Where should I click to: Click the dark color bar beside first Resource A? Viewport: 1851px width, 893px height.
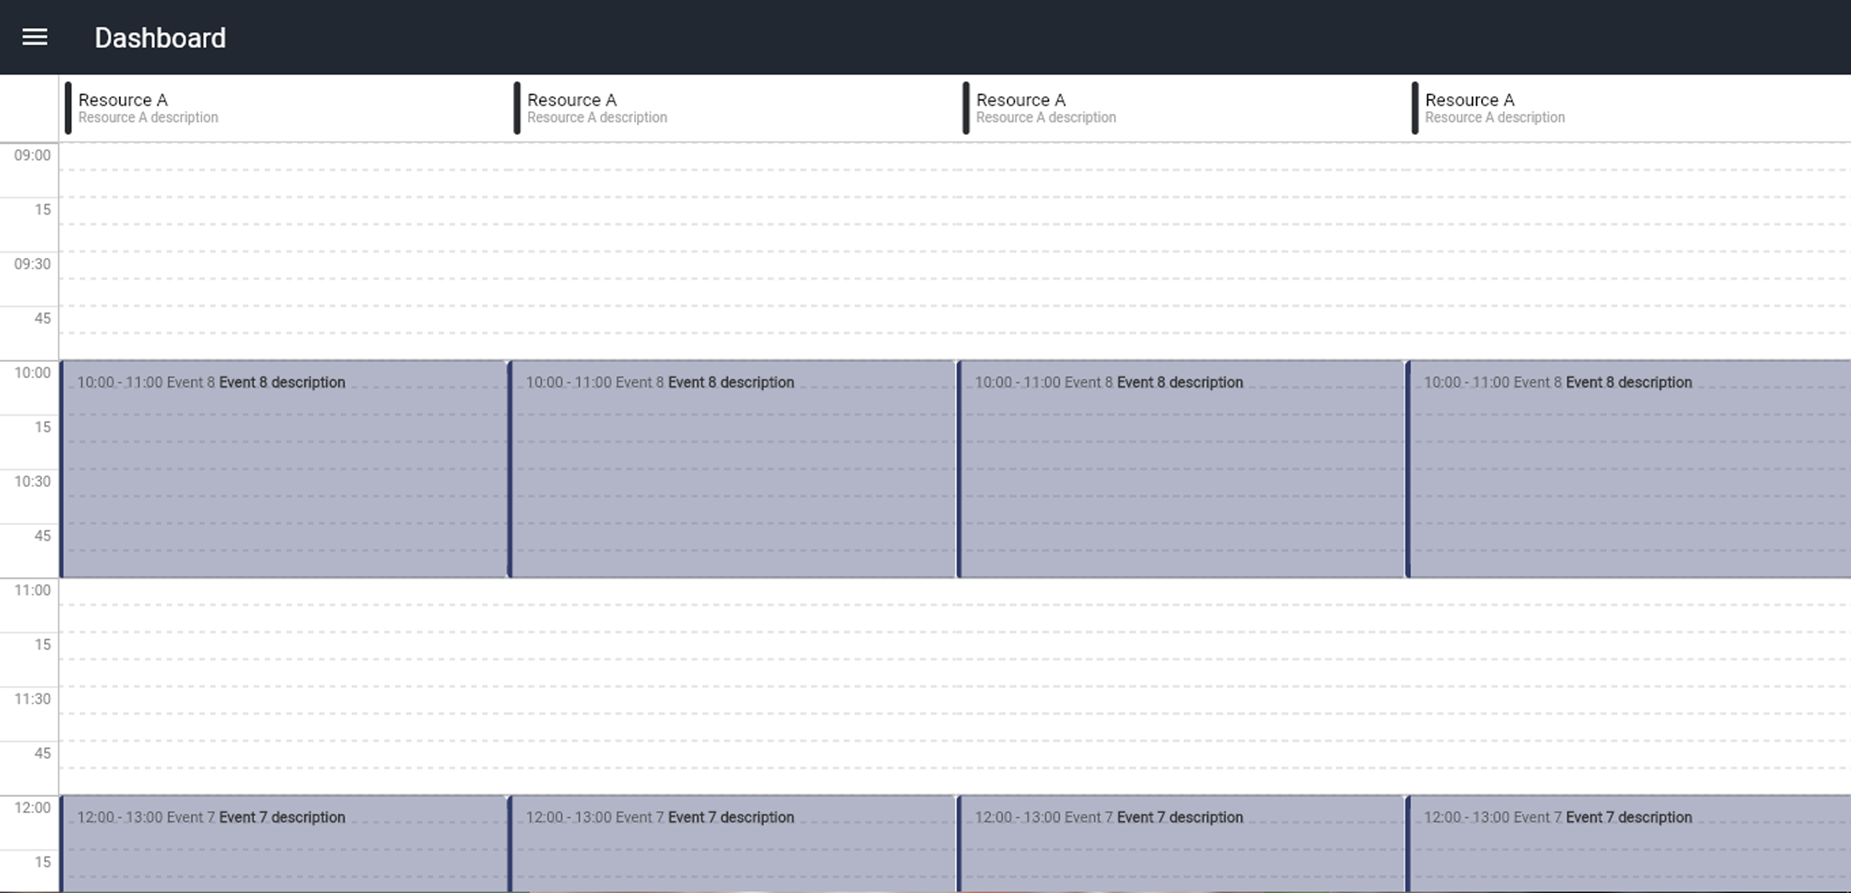[x=68, y=108]
